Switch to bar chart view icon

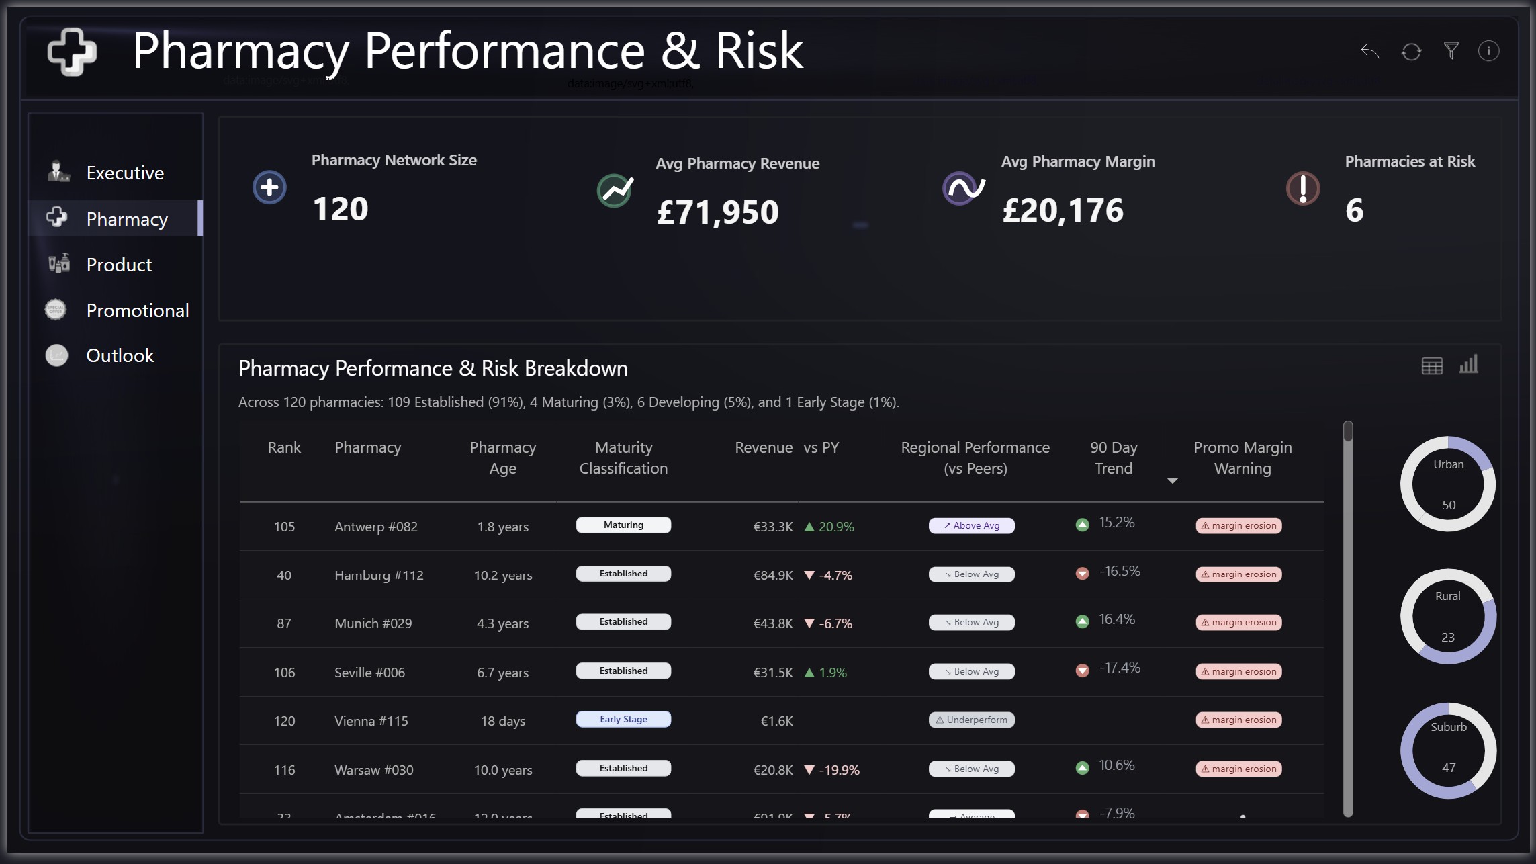(x=1468, y=365)
